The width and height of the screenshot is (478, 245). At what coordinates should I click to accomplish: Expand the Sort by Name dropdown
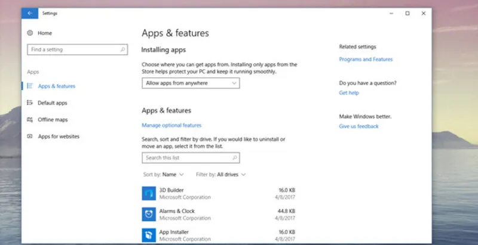(x=164, y=175)
